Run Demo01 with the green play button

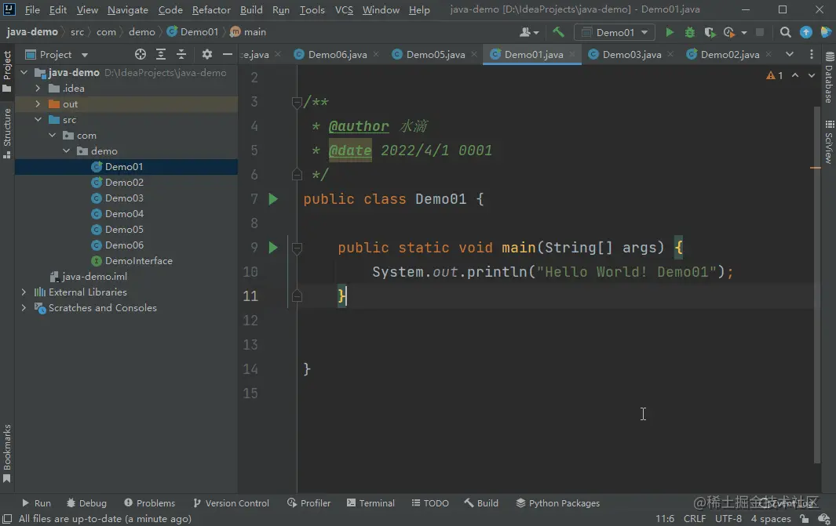pyautogui.click(x=670, y=32)
